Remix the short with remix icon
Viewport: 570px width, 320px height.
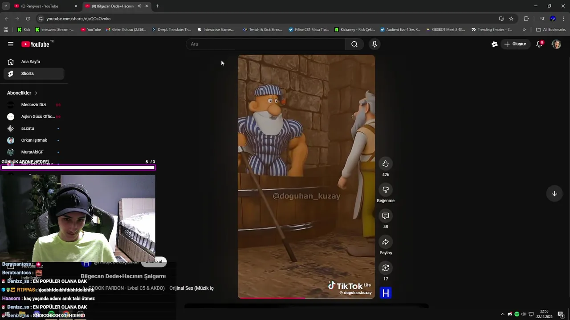point(386,268)
